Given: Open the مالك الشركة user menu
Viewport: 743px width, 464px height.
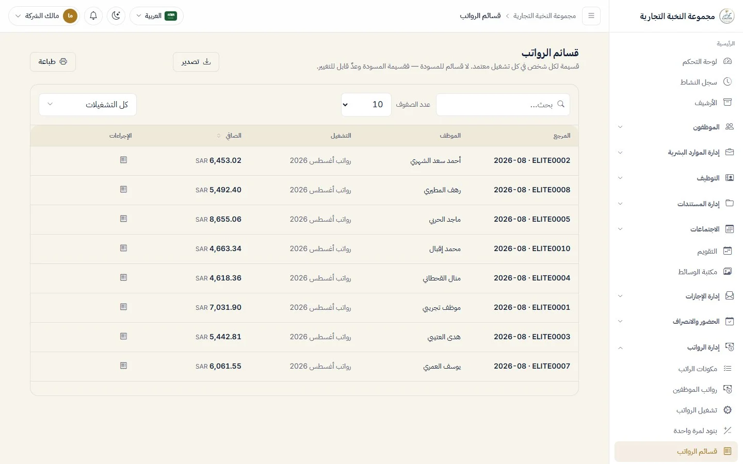Looking at the screenshot, I should pyautogui.click(x=44, y=16).
